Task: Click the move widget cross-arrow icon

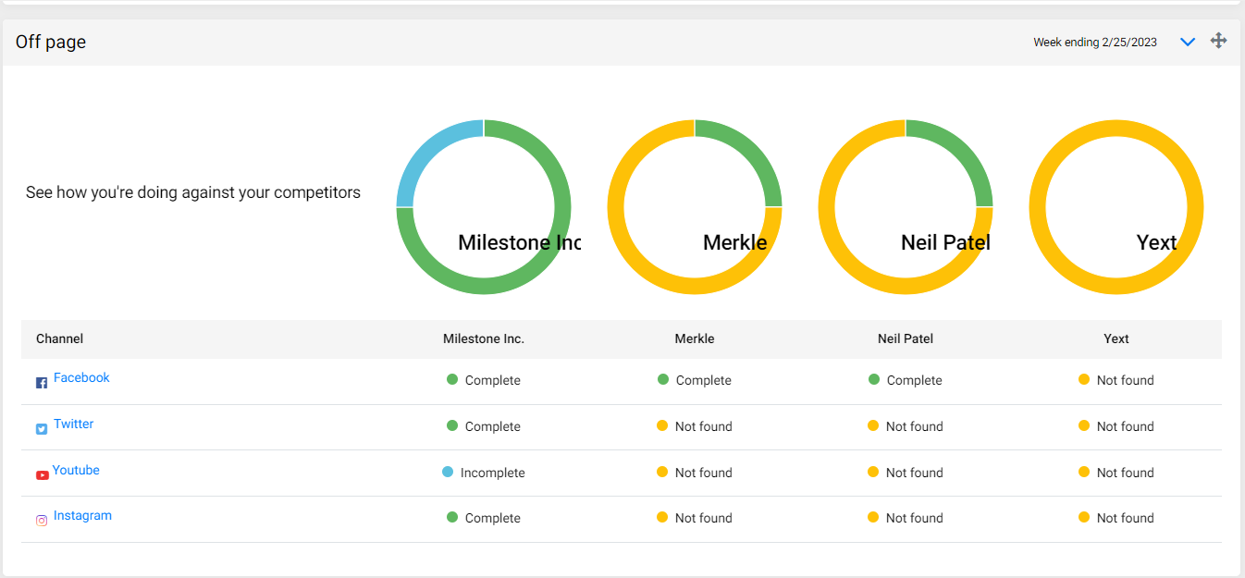Action: point(1219,41)
